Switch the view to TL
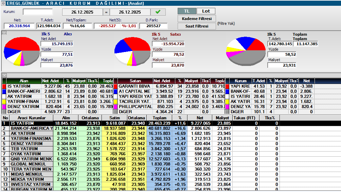This screenshot has height=192, width=341. point(187,11)
